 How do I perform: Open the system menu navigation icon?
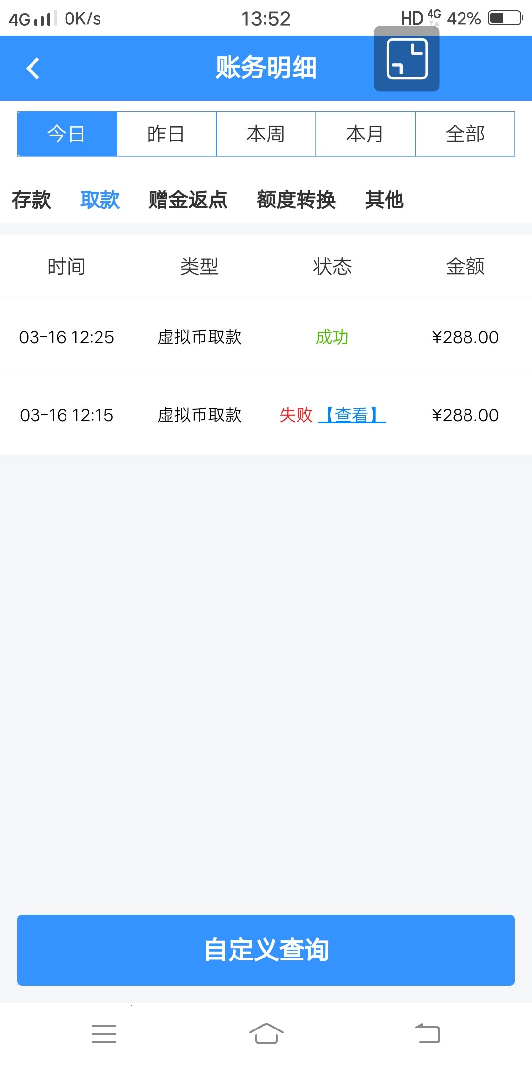pos(104,1033)
